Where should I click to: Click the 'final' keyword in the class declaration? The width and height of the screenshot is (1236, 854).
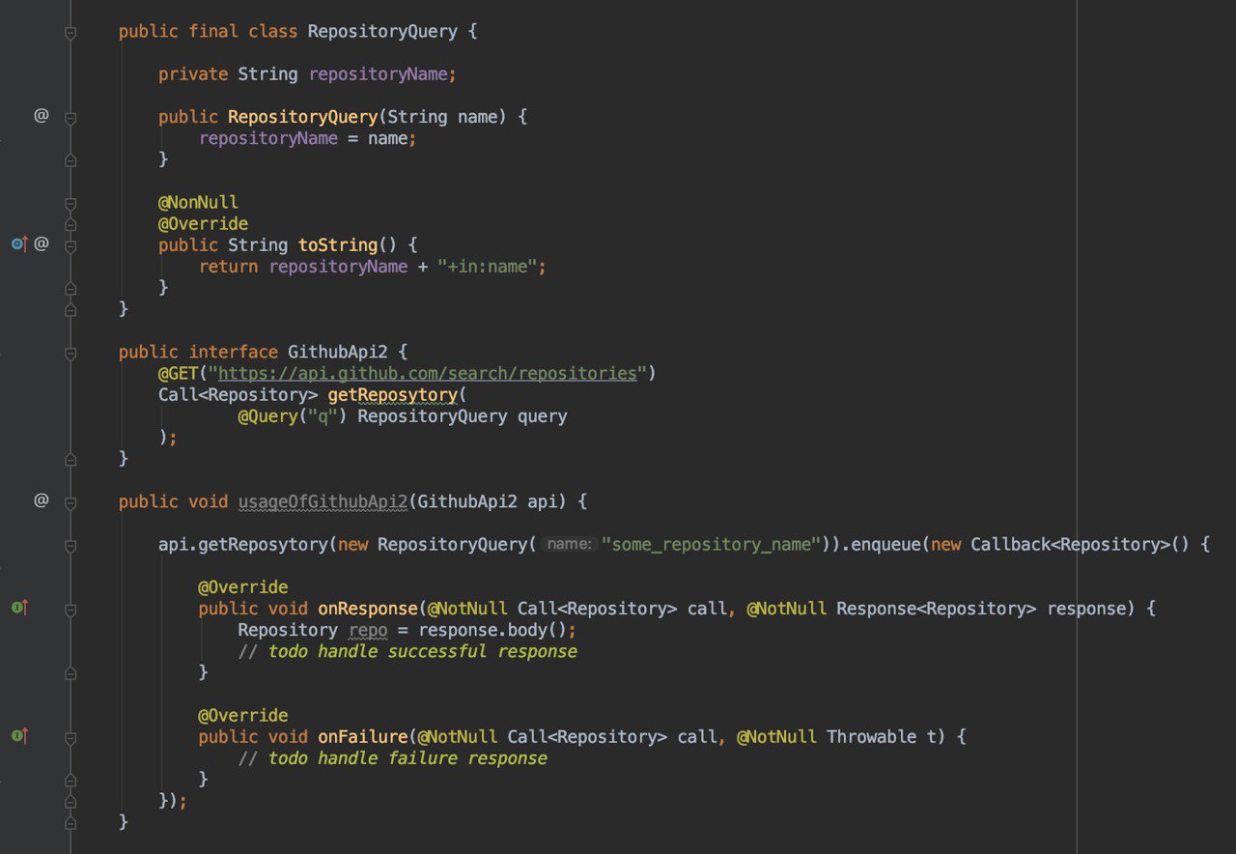213,32
